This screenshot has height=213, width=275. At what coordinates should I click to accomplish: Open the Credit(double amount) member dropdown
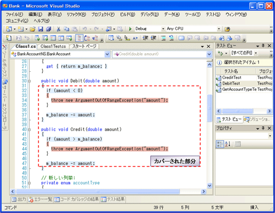point(209,54)
